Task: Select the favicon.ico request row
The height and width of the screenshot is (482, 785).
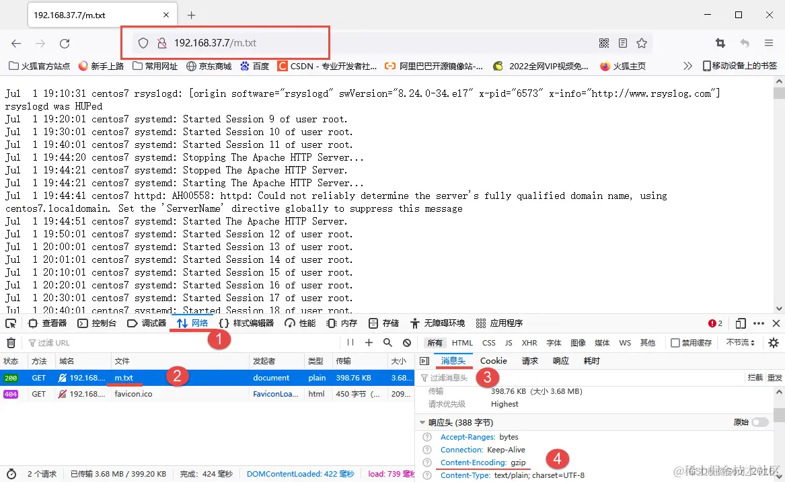Action: coord(207,394)
